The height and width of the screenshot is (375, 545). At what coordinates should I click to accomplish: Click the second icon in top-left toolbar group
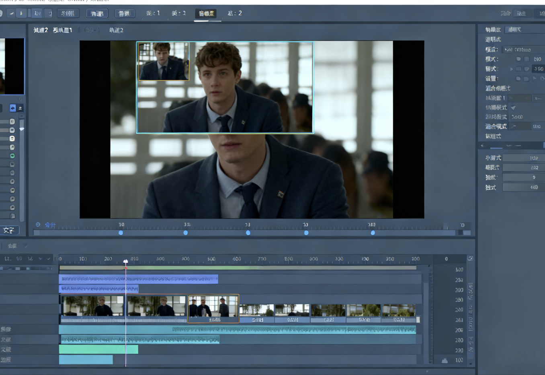pos(21,13)
